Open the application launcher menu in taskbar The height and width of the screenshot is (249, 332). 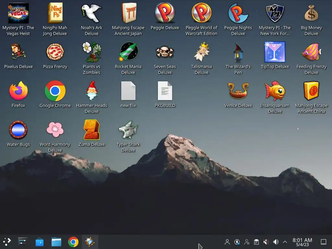(x=7, y=242)
